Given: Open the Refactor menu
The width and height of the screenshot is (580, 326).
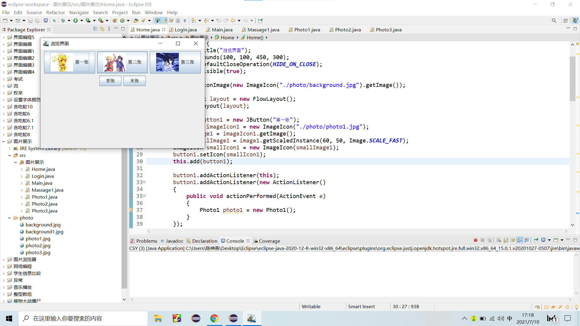Looking at the screenshot, I should pos(55,12).
